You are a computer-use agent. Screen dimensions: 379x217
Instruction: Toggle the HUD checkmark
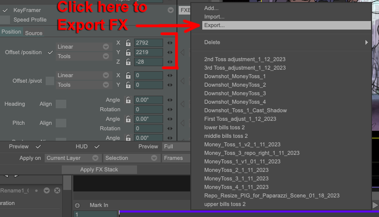point(97,146)
